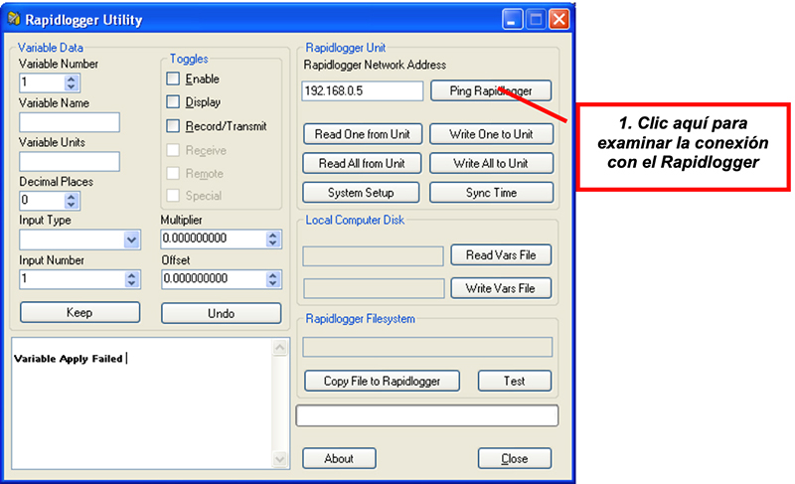Ping the Rapidlogger unit
Viewport: 795px width, 484px height.
491,90
